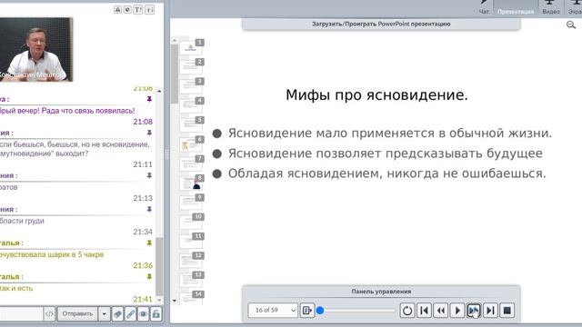The width and height of the screenshot is (582, 327).
Task: Select slide thumbnail 1
Action: pyautogui.click(x=192, y=47)
